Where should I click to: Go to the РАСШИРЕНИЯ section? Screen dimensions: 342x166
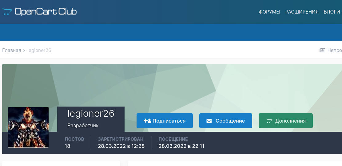click(302, 12)
